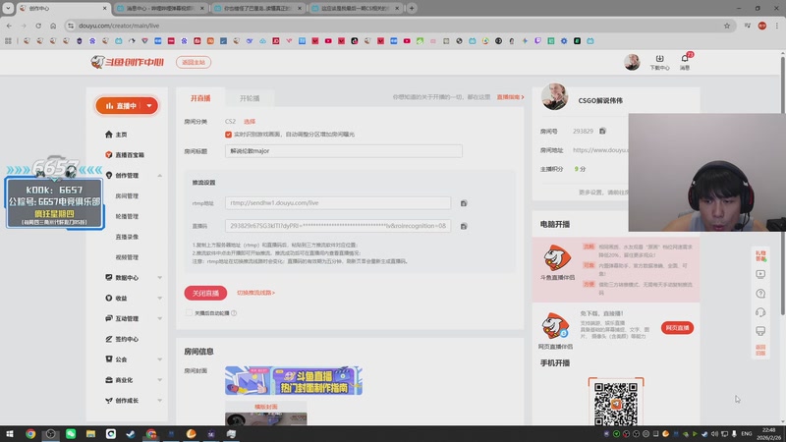Viewport: 786px width, 442px height.
Task: Click the monitor icon in the floating toolbar
Action: pos(760,331)
